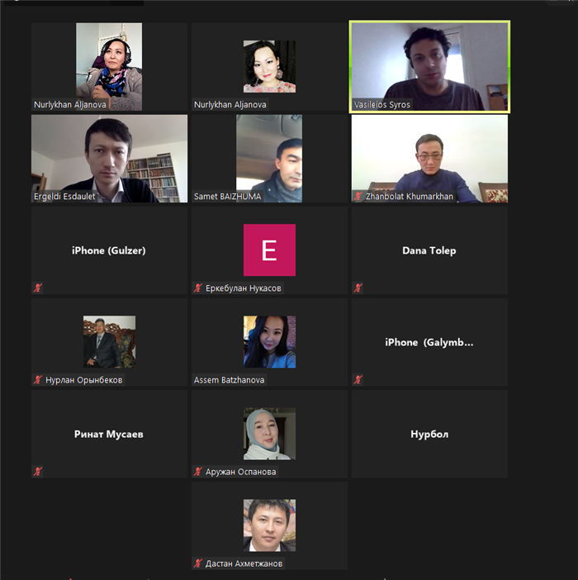Click muted mic icon beside Дастан Ахметжанов

point(197,563)
